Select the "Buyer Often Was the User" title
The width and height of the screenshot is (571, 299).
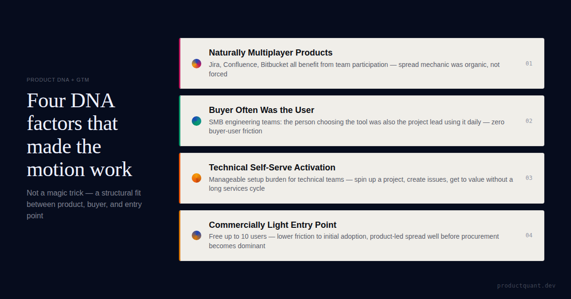(261, 110)
